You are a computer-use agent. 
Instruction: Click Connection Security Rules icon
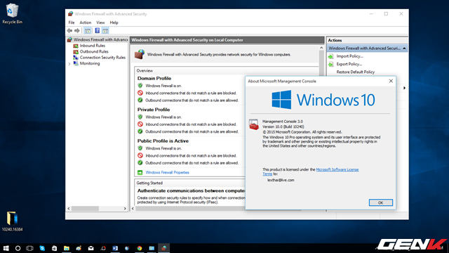click(76, 58)
